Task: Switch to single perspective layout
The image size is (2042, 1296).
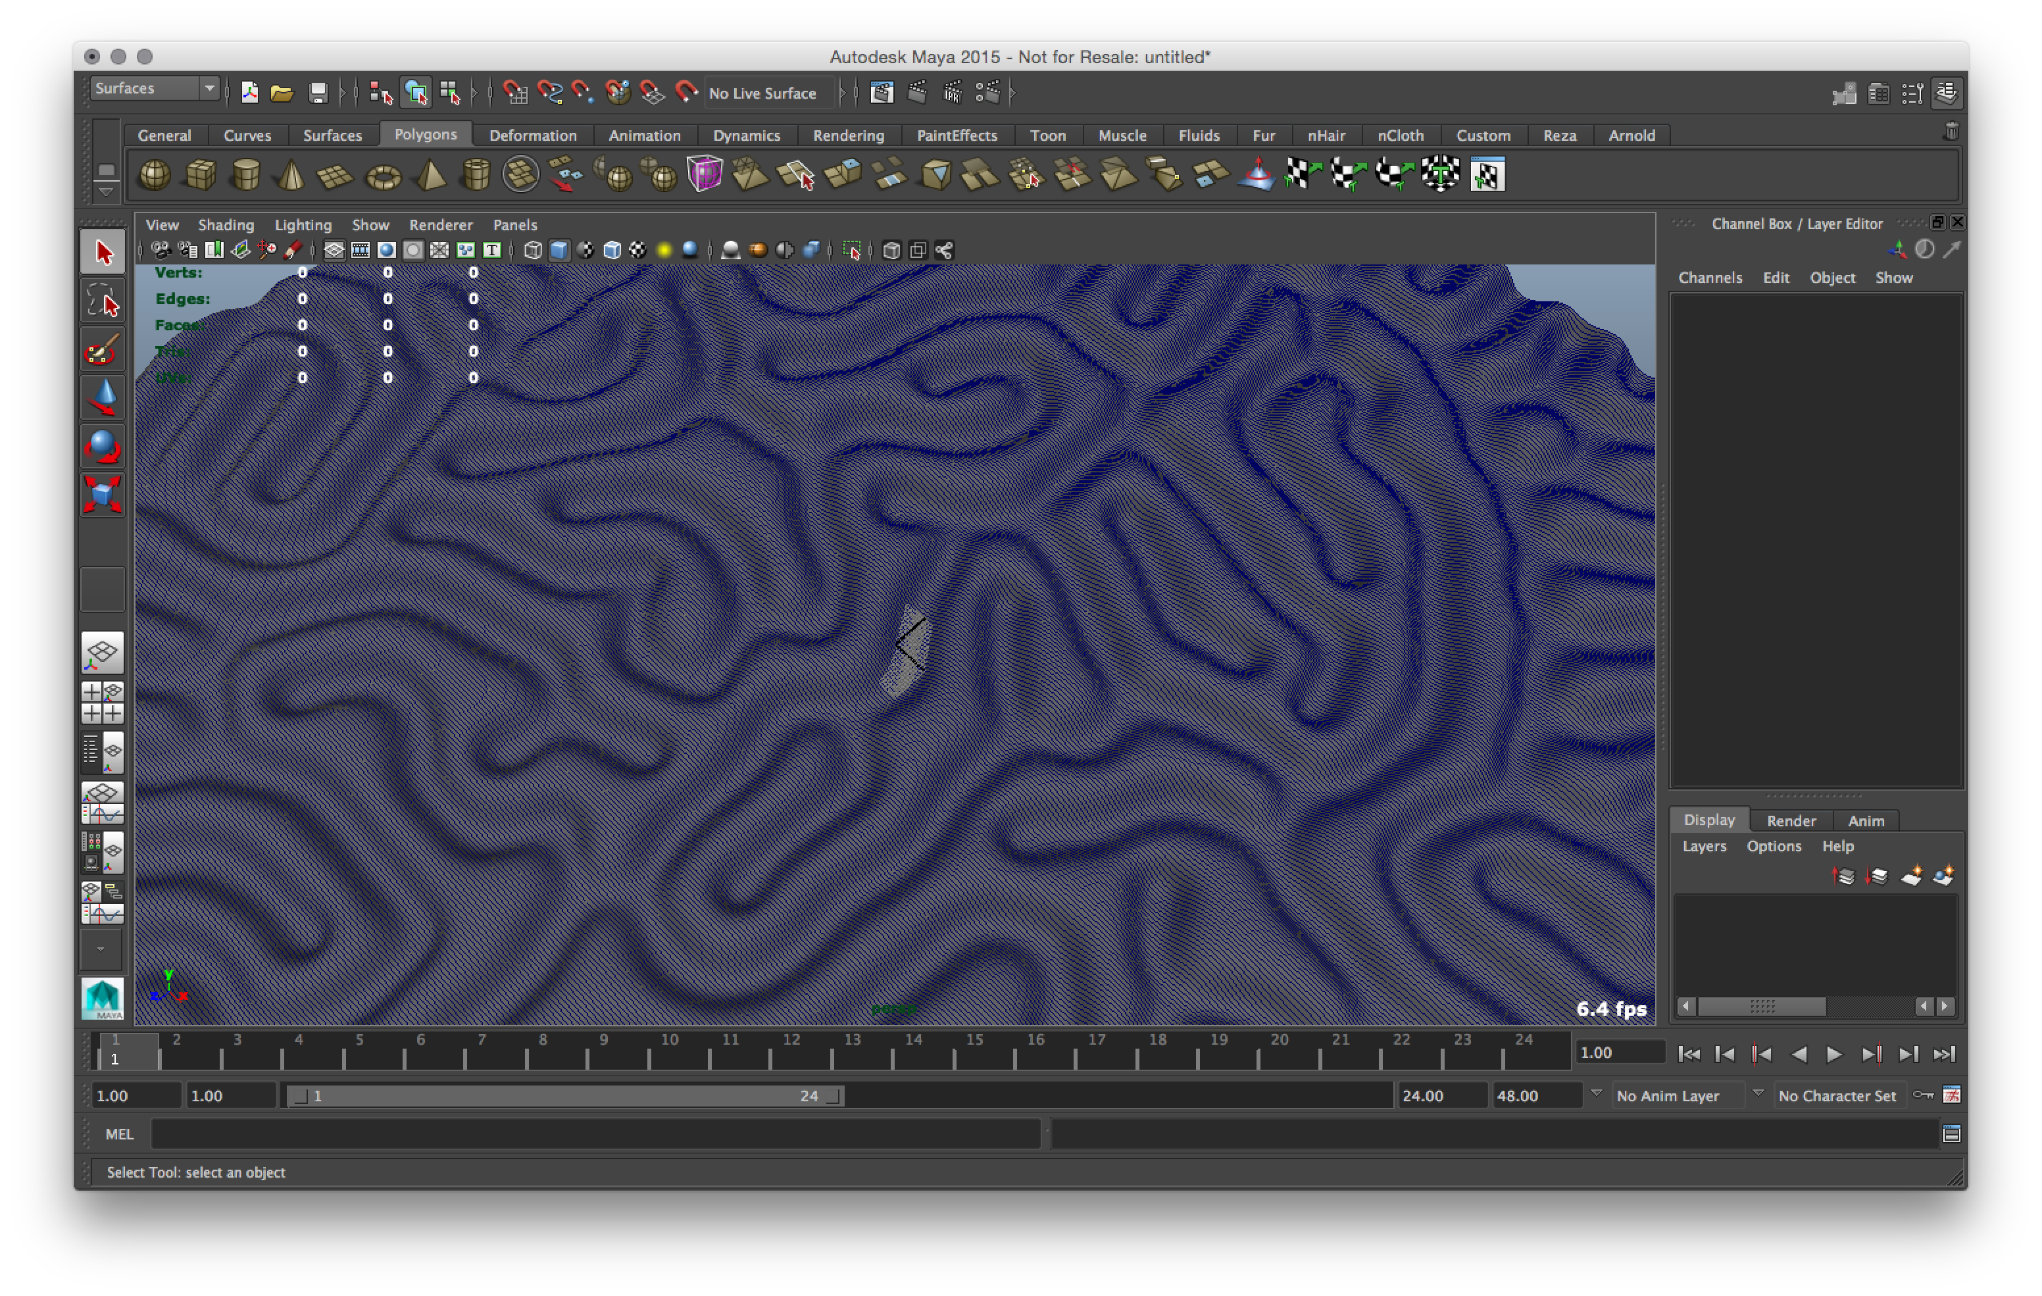Action: [103, 652]
